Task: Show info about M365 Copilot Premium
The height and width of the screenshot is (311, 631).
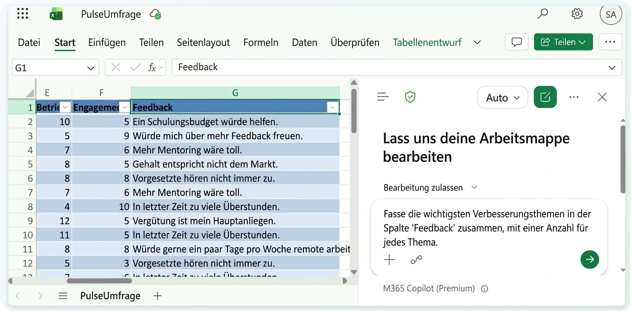Action: 485,289
